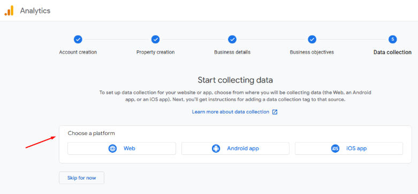418x194 pixels.
Task: Select the Business details step label
Action: [x=232, y=53]
